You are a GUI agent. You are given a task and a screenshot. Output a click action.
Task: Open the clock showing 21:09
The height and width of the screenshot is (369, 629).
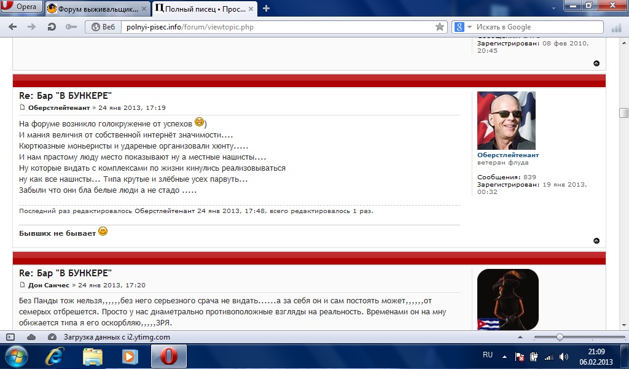(596, 357)
